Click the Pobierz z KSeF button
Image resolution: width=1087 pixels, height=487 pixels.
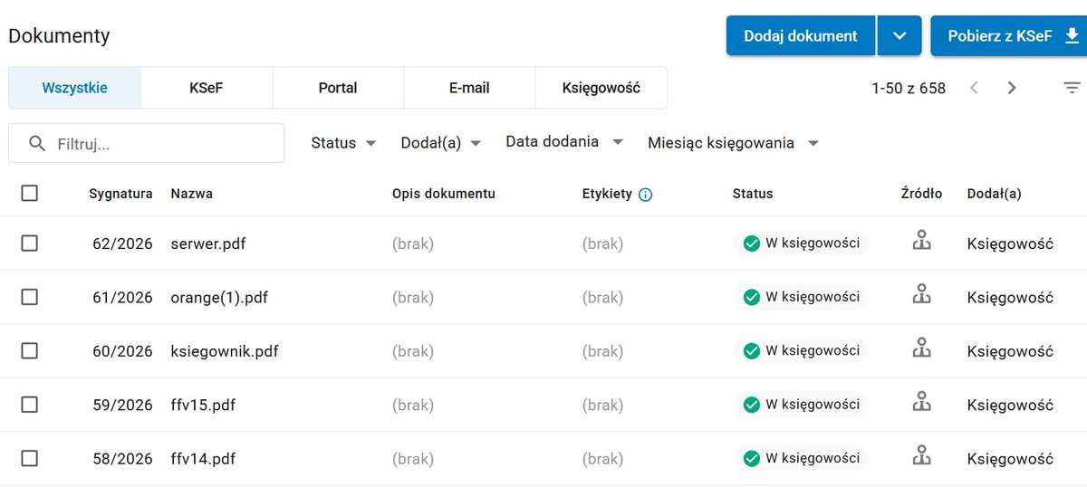[1009, 36]
